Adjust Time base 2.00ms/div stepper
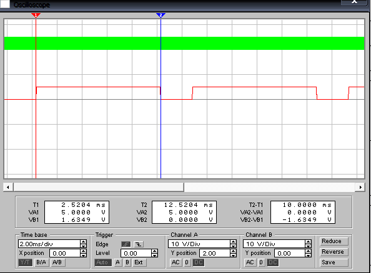This screenshot has width=371, height=273. click(x=83, y=244)
